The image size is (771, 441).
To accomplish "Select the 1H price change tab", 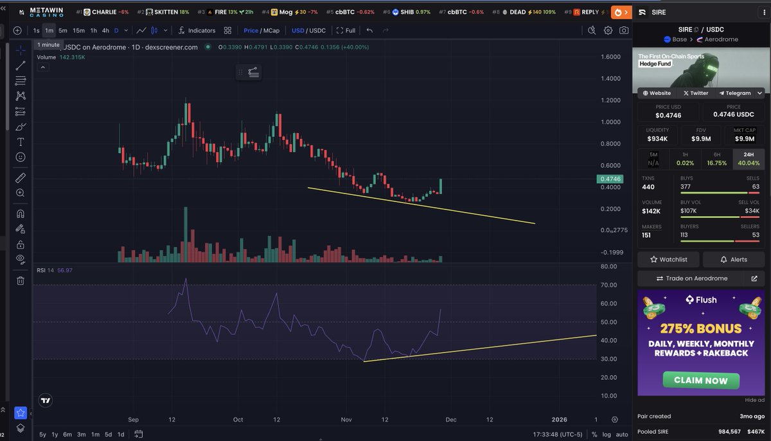I will pyautogui.click(x=685, y=159).
